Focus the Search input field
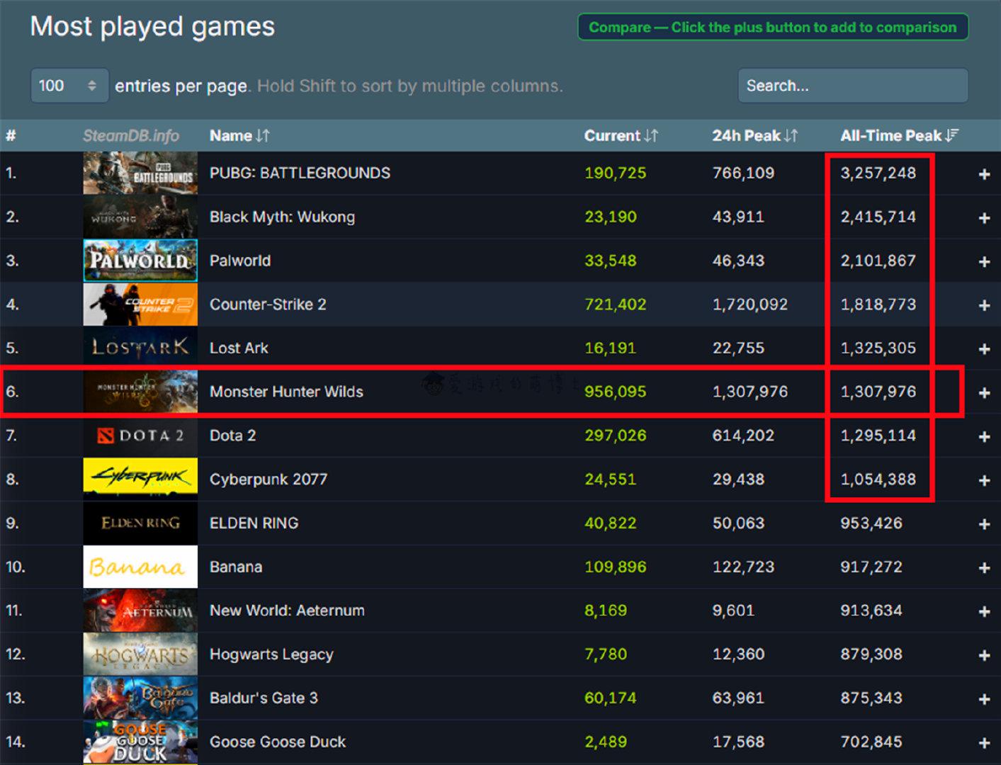This screenshot has height=765, width=1001. (853, 86)
